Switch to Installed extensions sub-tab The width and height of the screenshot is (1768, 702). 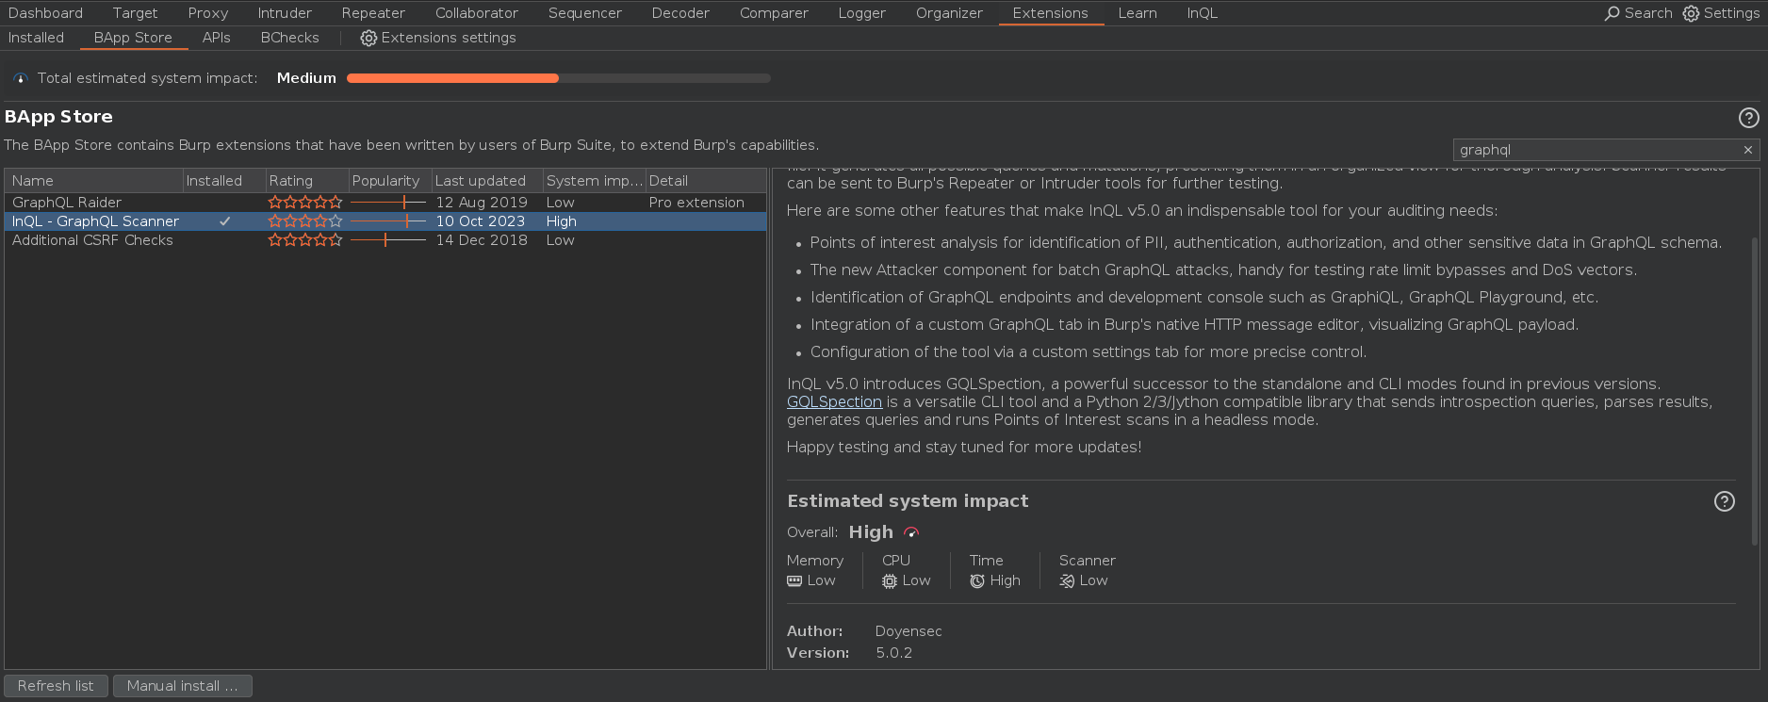[36, 38]
